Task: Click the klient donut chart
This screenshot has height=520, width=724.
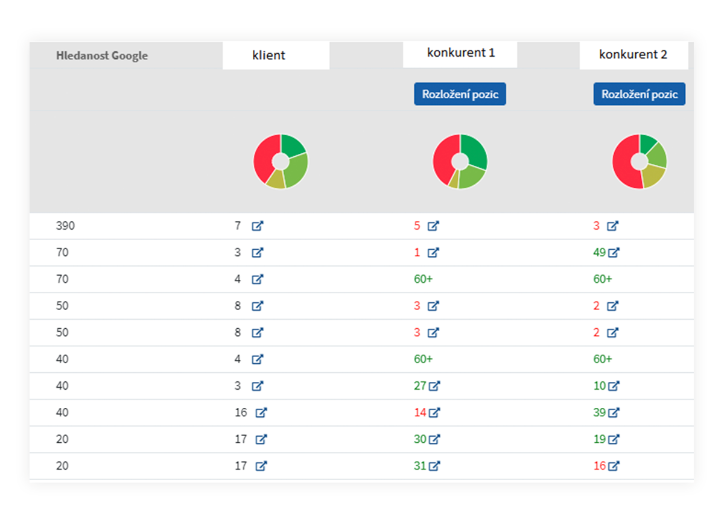Action: point(281,162)
